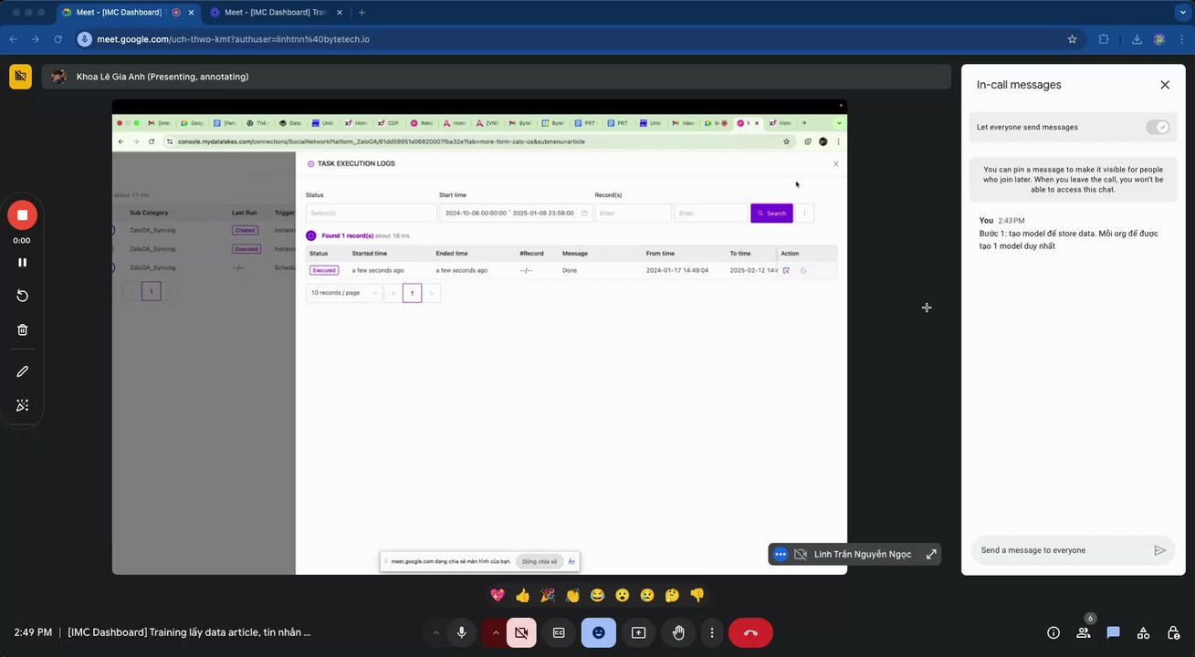Open the 10 records / page dropdown
1195x657 pixels.
pos(343,293)
